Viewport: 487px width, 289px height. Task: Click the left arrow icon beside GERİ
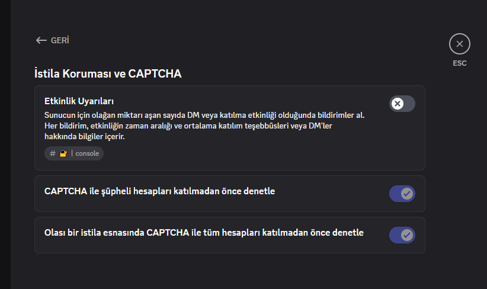click(x=41, y=40)
